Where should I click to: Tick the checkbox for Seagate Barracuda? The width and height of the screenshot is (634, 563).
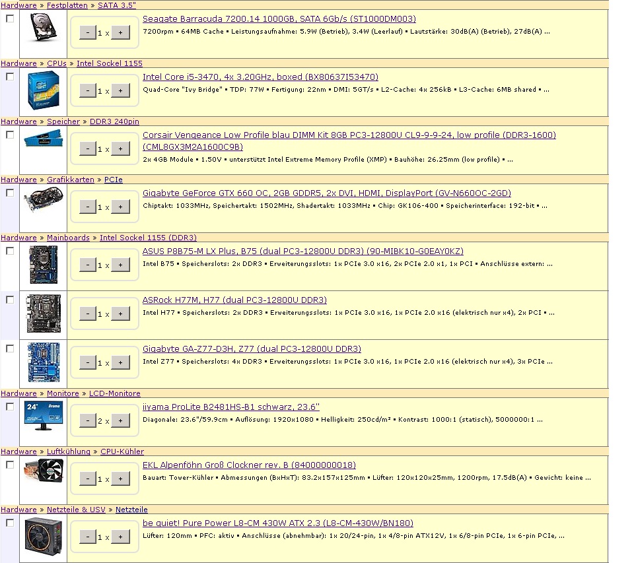tap(10, 18)
